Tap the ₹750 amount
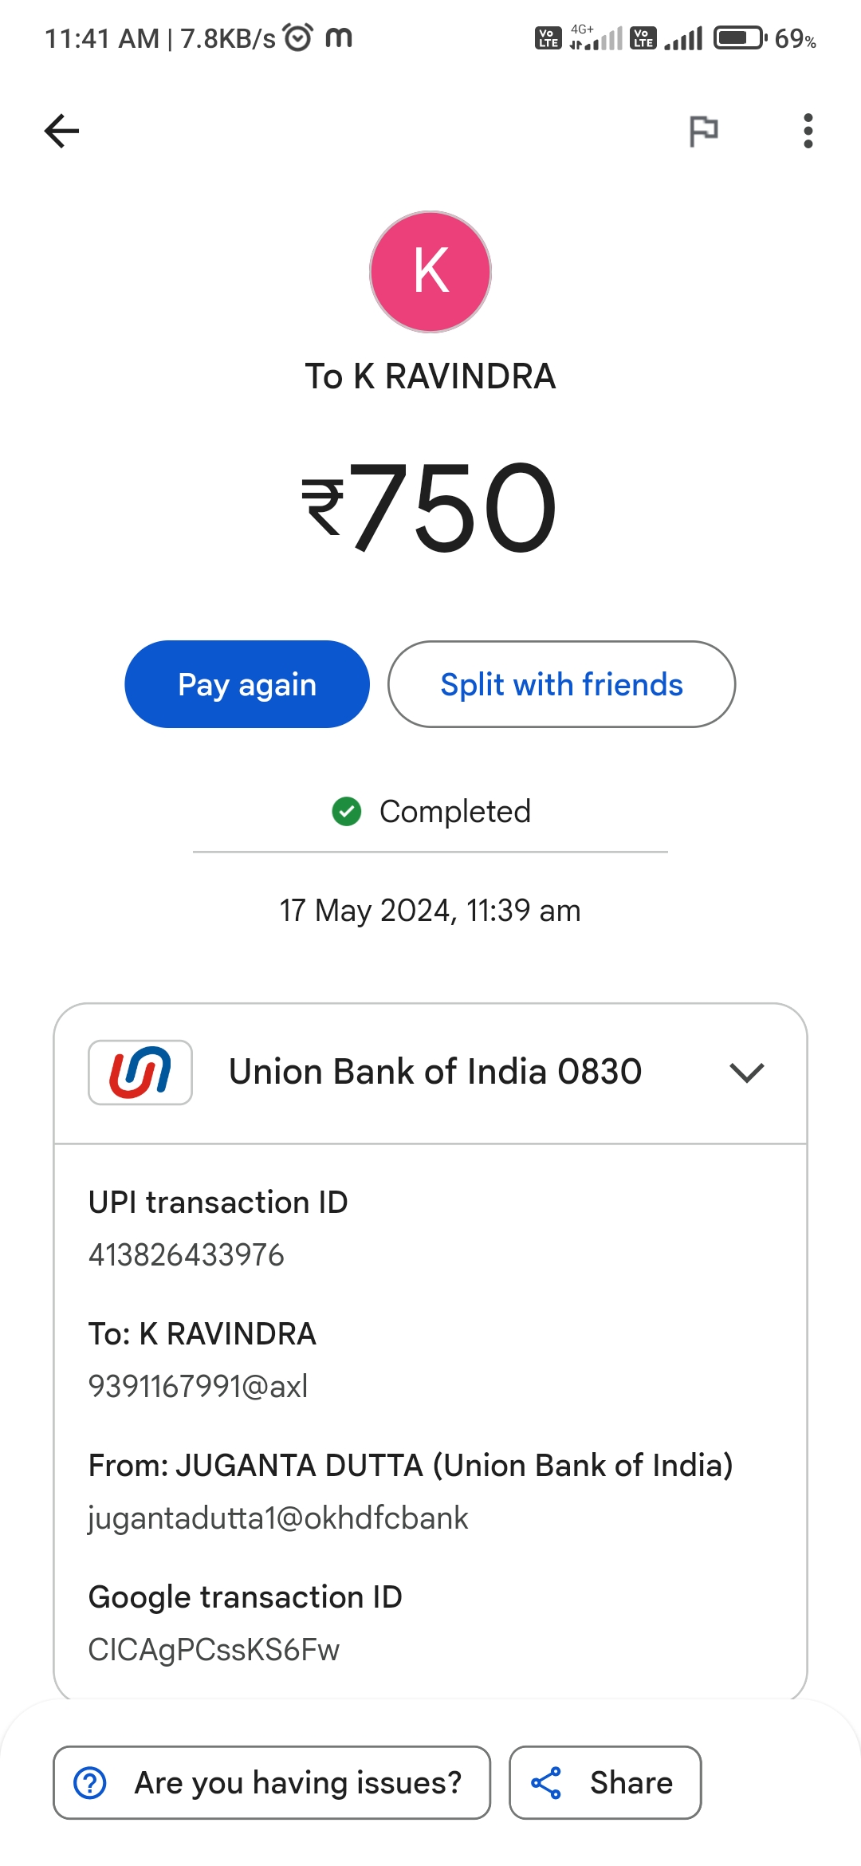The height and width of the screenshot is (1866, 861). (x=431, y=508)
